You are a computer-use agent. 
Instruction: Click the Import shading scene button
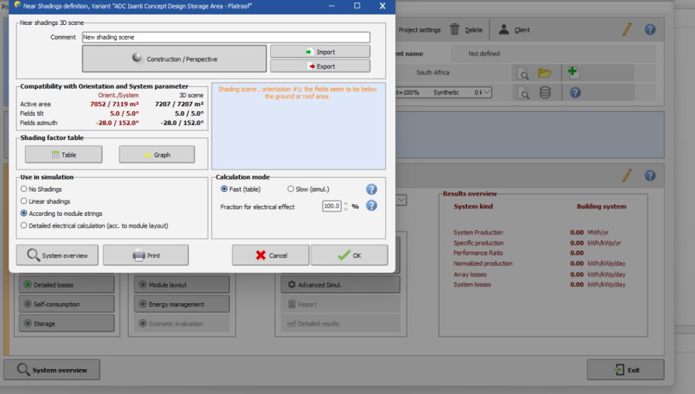point(320,52)
